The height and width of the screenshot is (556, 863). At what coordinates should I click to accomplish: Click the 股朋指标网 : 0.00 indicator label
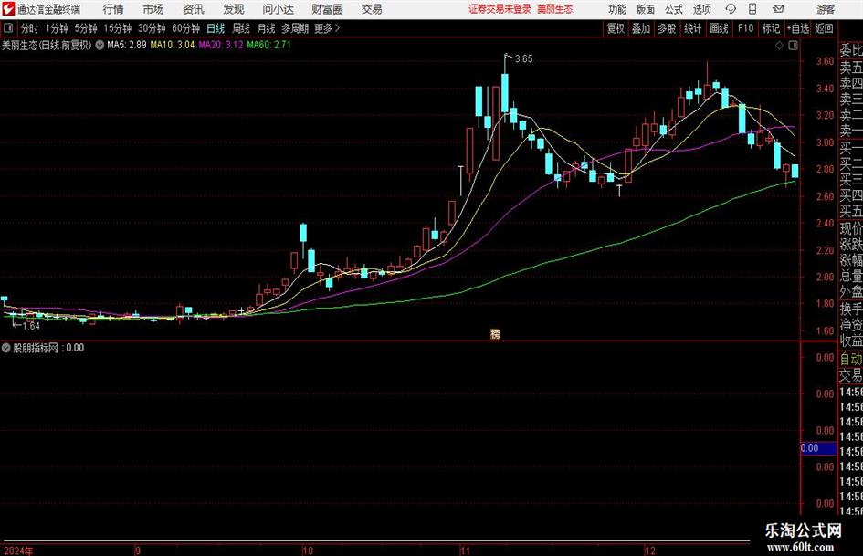[x=48, y=348]
